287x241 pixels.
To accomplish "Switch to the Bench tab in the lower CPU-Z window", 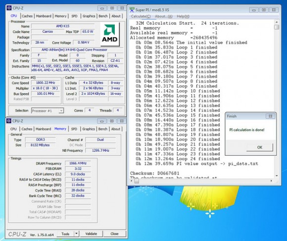I will coord(103,129).
